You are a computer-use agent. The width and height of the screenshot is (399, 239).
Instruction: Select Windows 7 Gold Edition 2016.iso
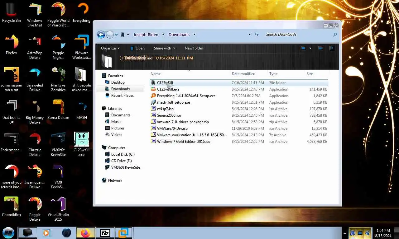(239, 142)
